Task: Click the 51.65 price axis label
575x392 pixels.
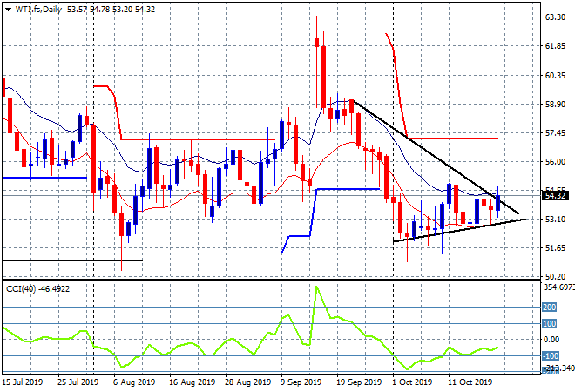Action: tap(555, 248)
